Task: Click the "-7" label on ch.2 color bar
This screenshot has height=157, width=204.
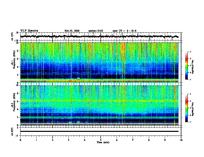Action: pyautogui.click(x=190, y=122)
